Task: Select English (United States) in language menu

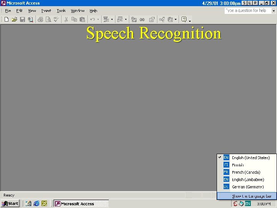Action: click(247, 158)
